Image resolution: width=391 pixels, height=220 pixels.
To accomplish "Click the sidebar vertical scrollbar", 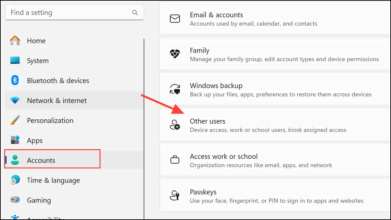I will pyautogui.click(x=144, y=129).
